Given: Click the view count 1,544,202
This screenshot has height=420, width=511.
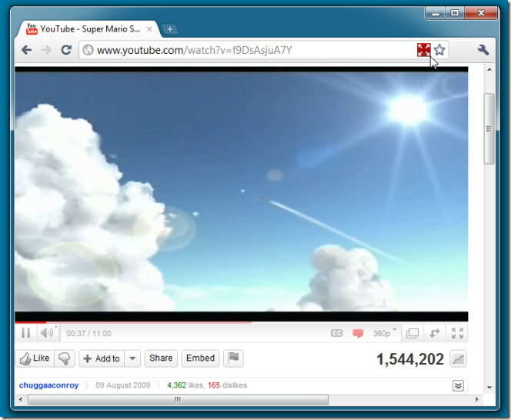Looking at the screenshot, I should pyautogui.click(x=410, y=359).
